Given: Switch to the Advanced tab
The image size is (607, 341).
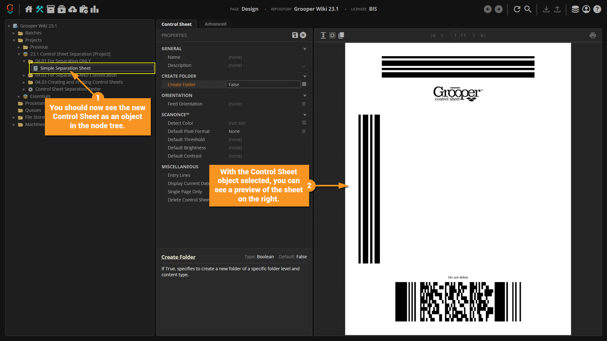Looking at the screenshot, I should [x=215, y=24].
